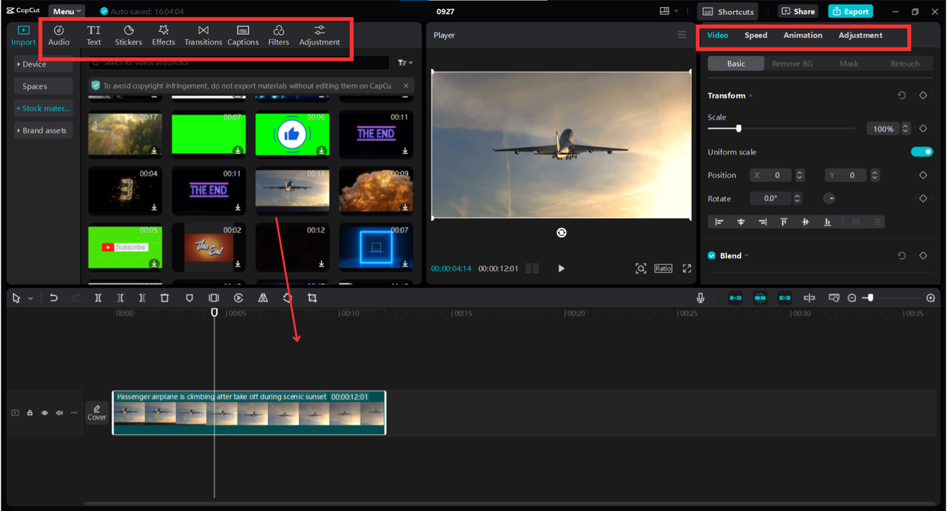Expand the Device section
Image resolution: width=947 pixels, height=511 pixels.
tap(43, 64)
